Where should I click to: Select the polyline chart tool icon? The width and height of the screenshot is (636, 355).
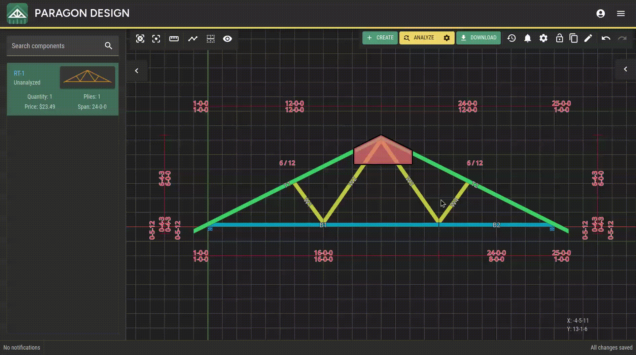[193, 39]
